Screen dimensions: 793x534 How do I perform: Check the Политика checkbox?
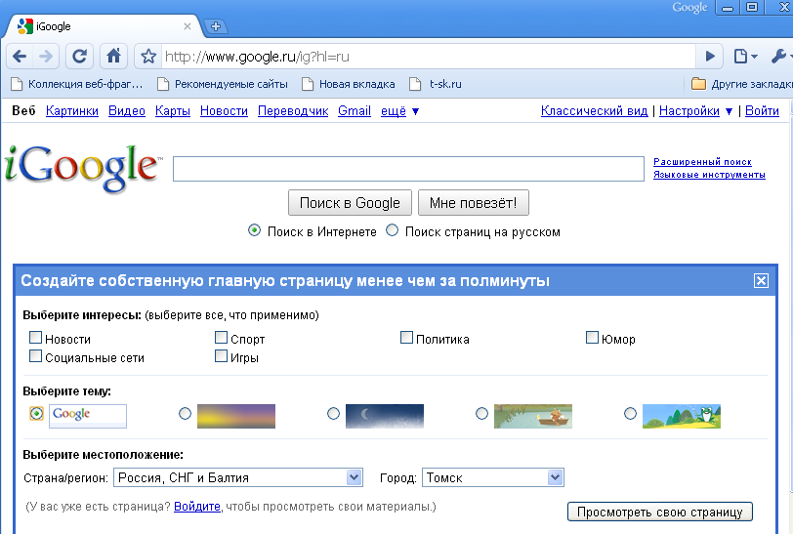tap(406, 338)
